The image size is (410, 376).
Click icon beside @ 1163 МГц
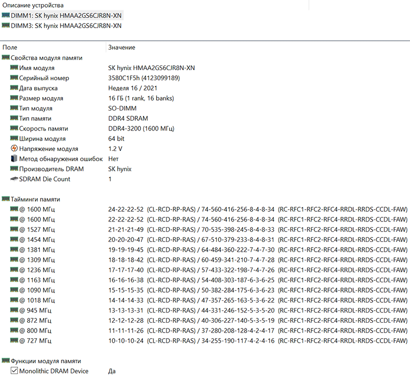14,280
